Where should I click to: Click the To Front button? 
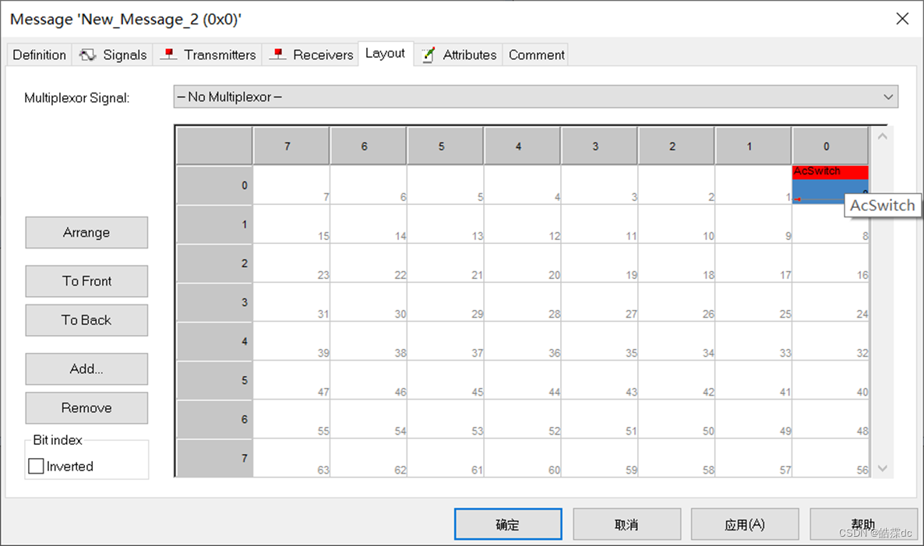click(x=86, y=281)
